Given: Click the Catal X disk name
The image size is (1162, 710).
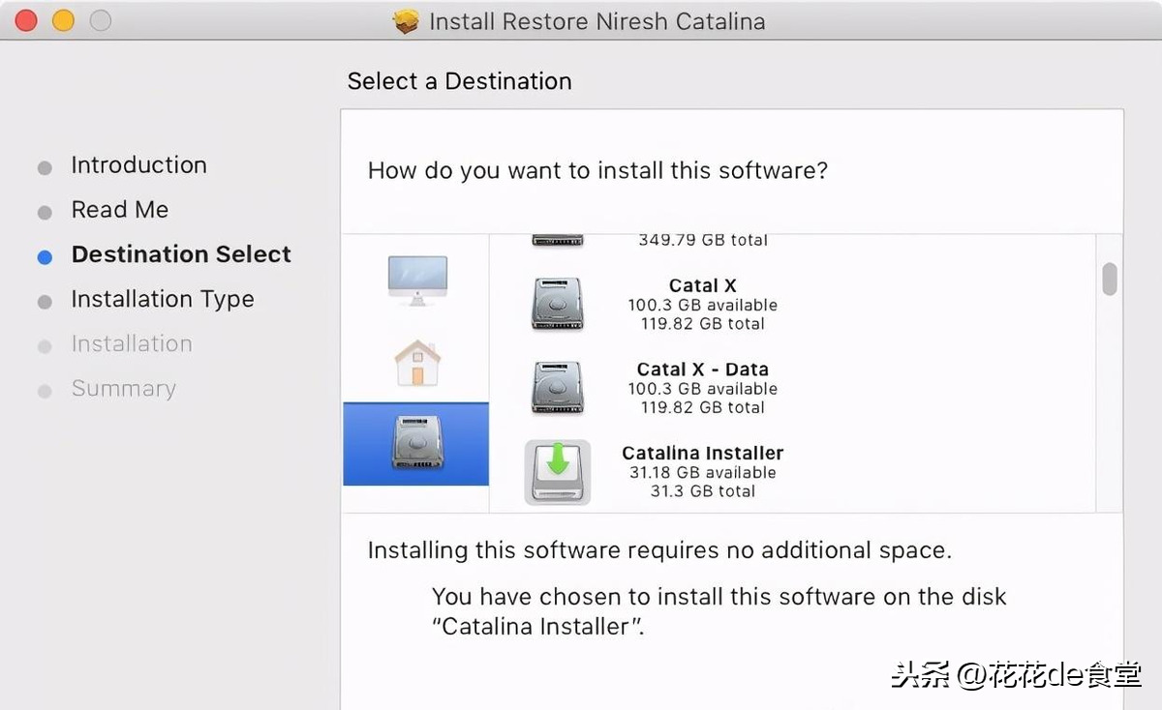Looking at the screenshot, I should (702, 285).
